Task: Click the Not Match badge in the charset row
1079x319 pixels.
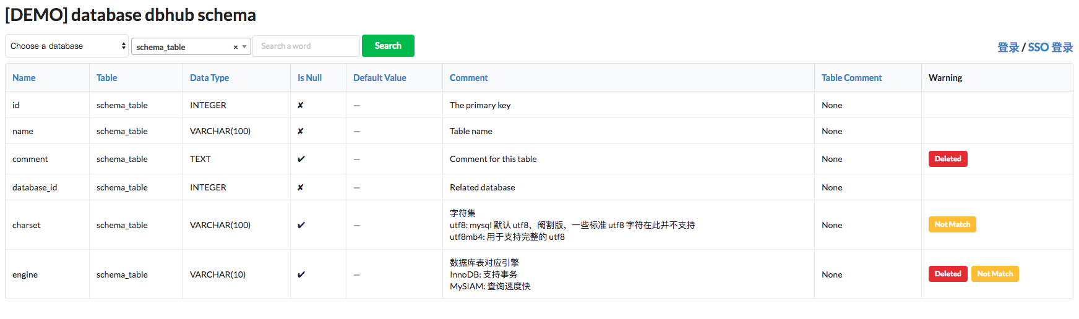Action: [x=952, y=224]
